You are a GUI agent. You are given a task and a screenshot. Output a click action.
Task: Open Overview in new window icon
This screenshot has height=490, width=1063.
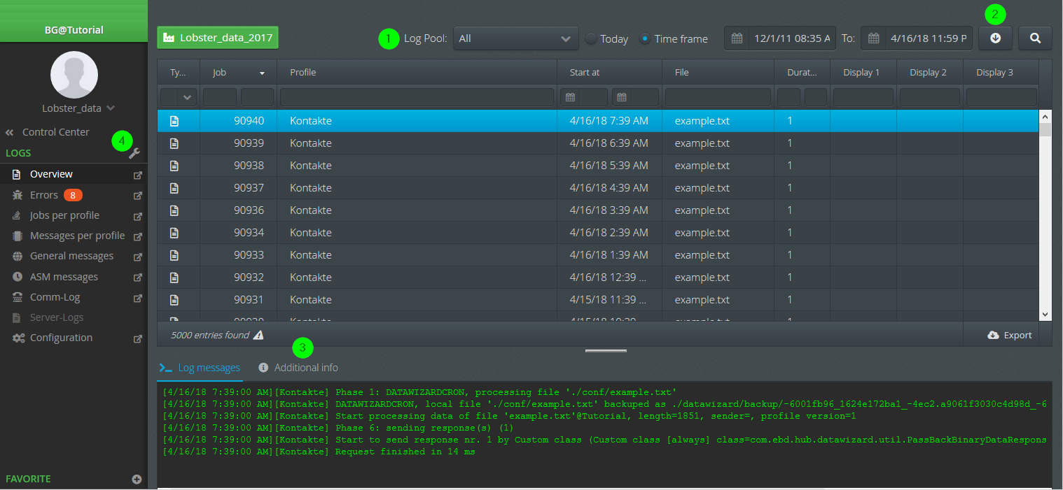point(138,175)
